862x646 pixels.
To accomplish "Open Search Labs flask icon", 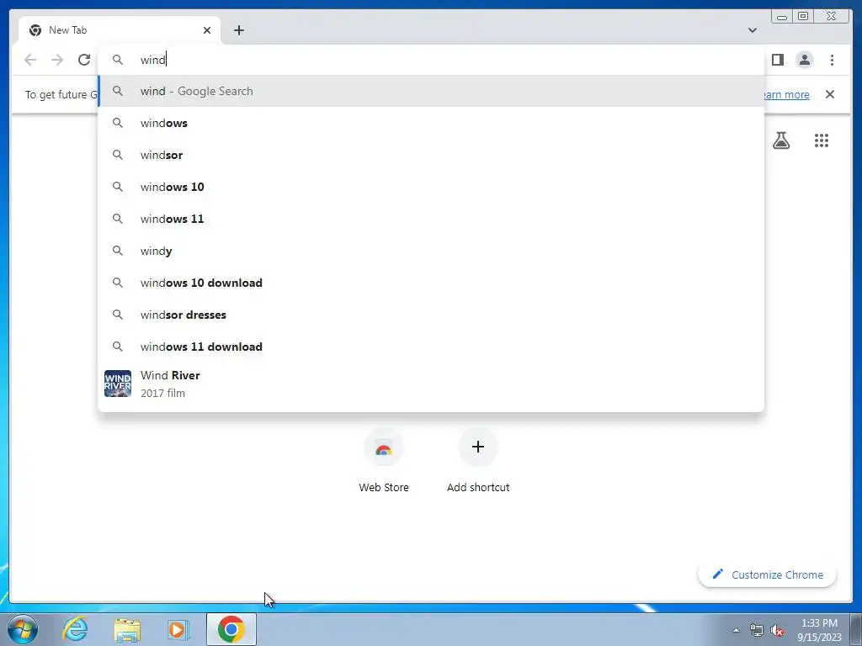I will (x=780, y=140).
